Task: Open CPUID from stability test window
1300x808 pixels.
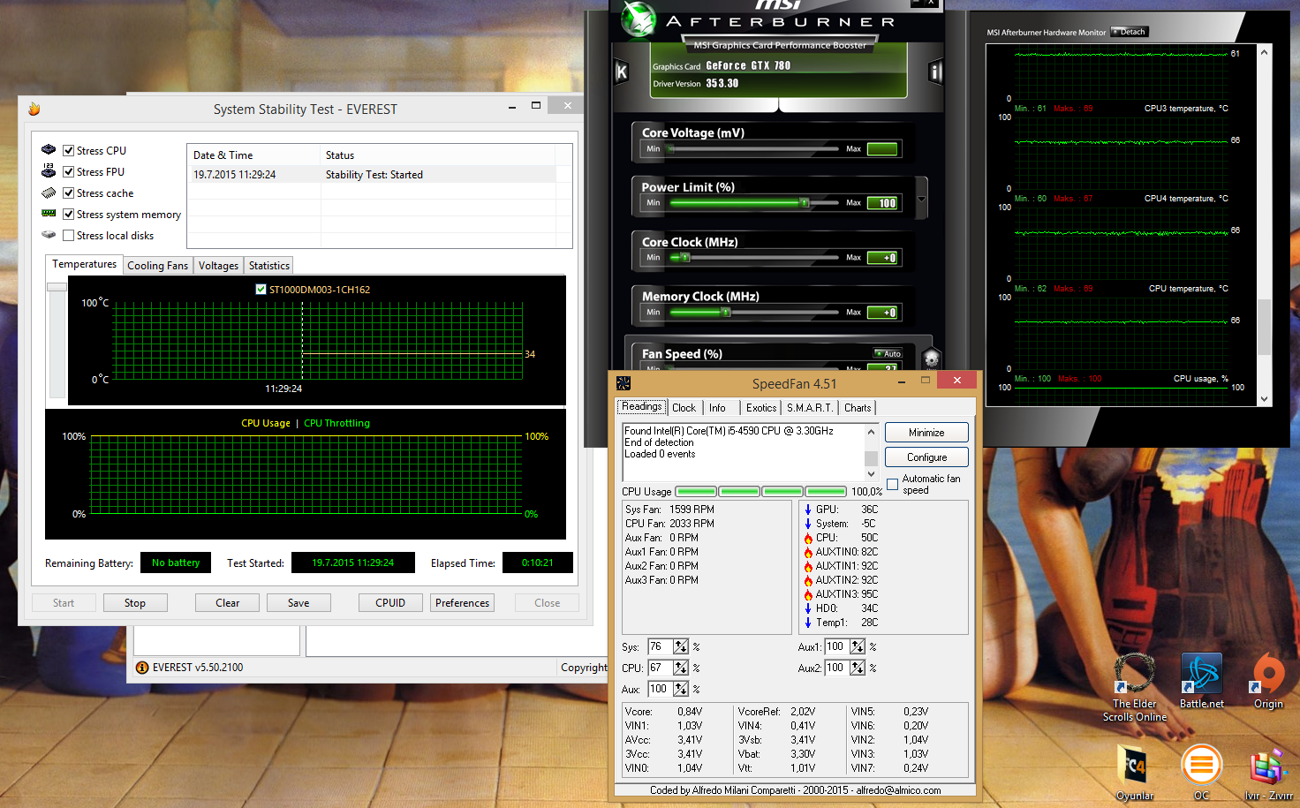Action: pos(390,603)
